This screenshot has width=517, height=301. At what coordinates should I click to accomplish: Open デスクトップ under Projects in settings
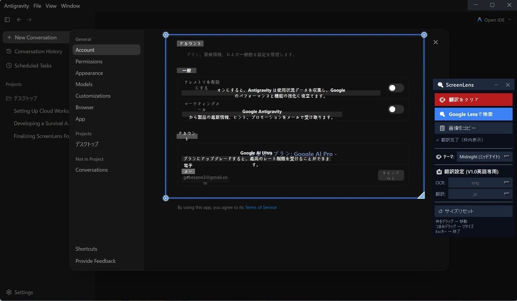(107, 144)
